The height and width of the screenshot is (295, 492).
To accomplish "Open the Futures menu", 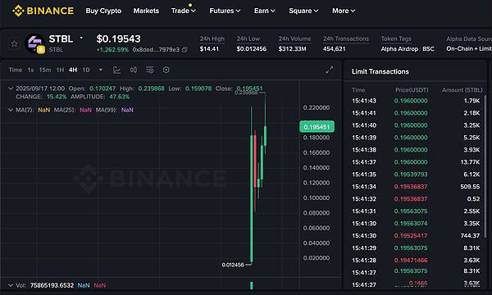I will (225, 11).
